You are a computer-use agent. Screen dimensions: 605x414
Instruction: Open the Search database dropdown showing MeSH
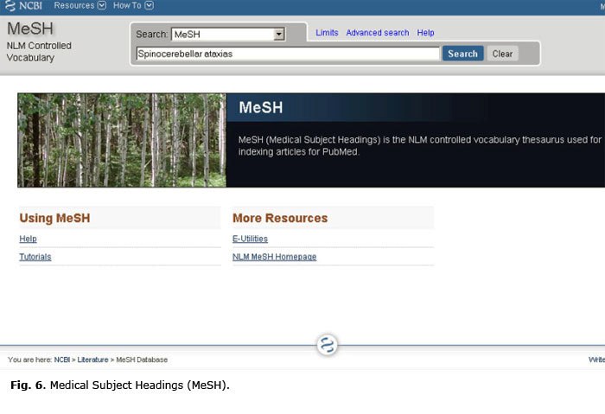(x=227, y=35)
